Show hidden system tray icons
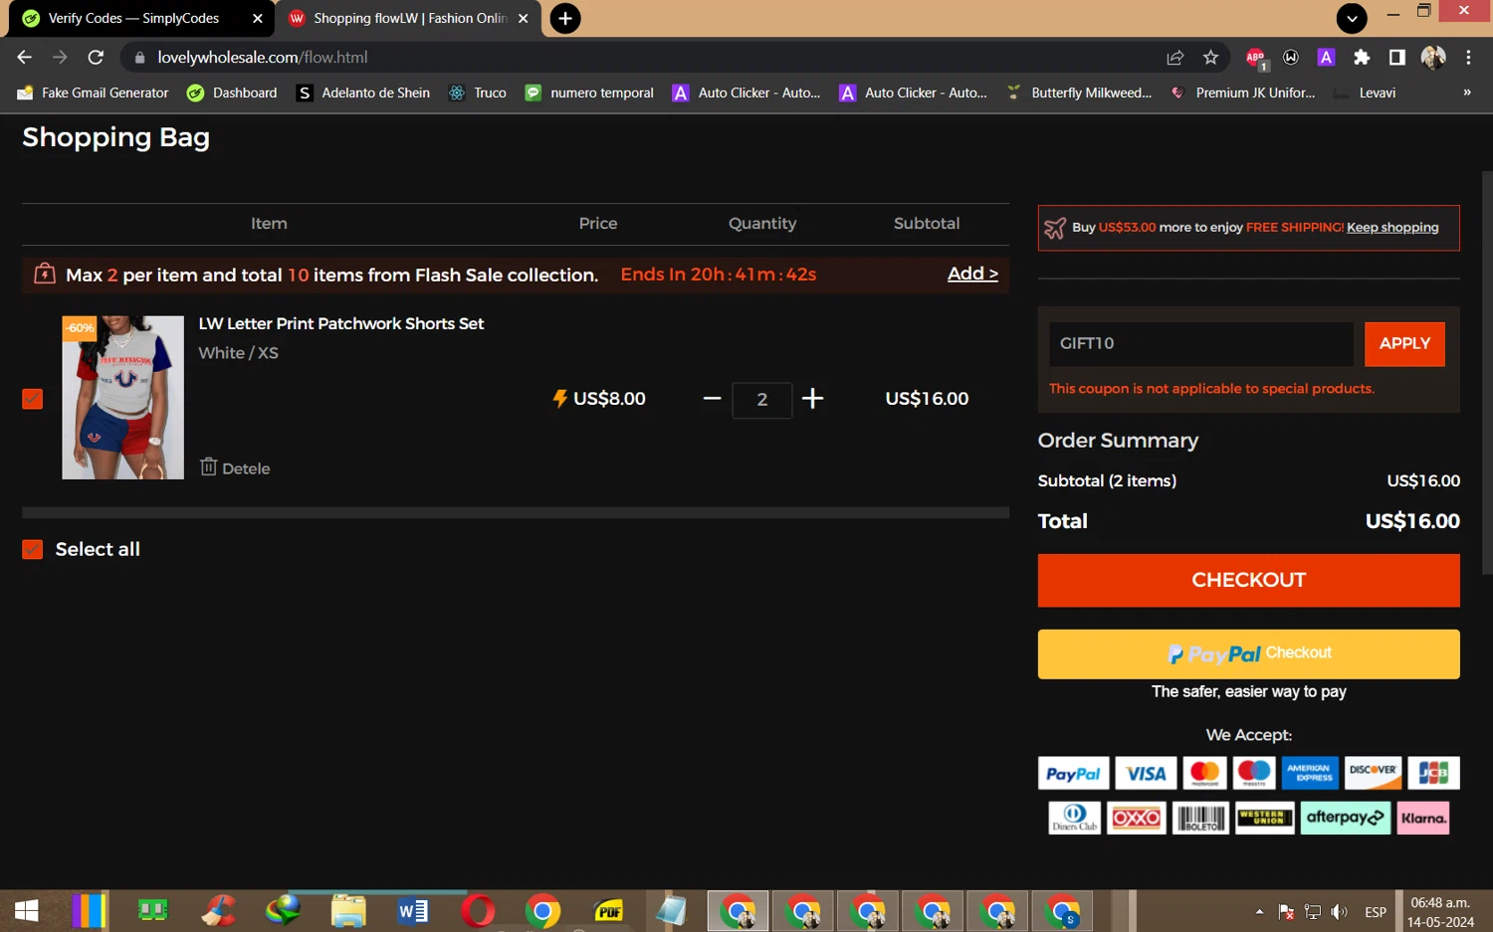The width and height of the screenshot is (1493, 932). click(x=1259, y=912)
